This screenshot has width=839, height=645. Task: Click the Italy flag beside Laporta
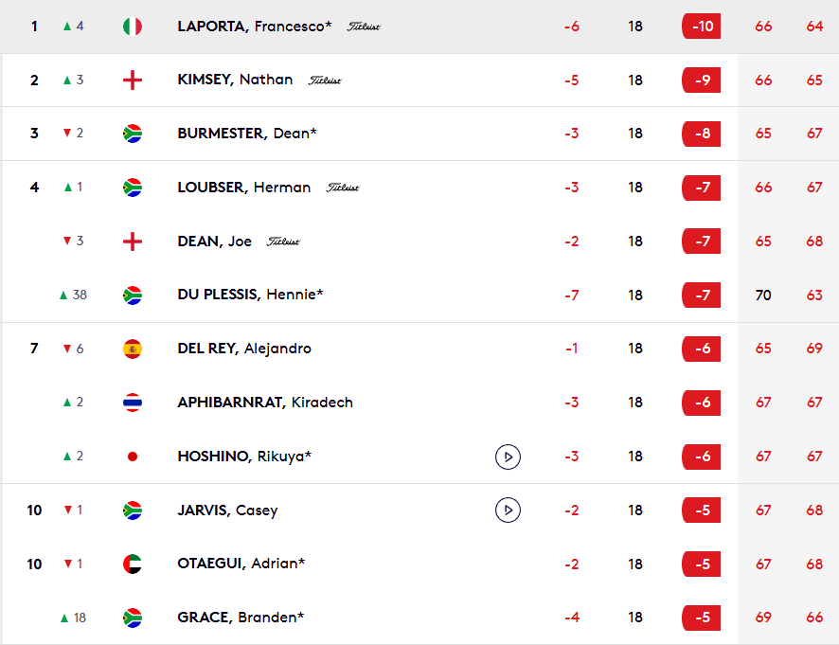coord(133,27)
